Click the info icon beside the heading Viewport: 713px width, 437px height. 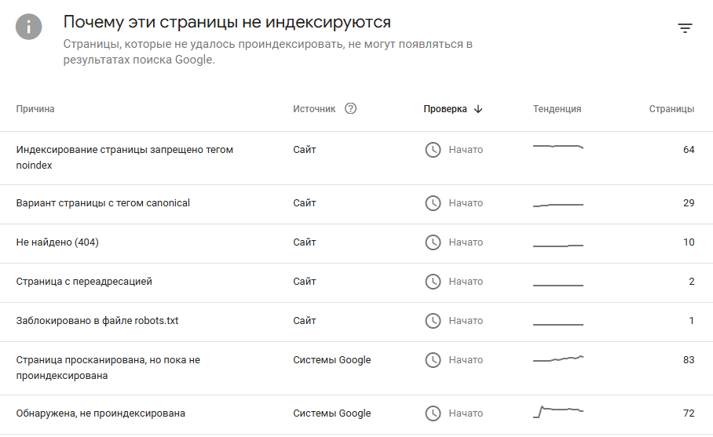click(29, 27)
